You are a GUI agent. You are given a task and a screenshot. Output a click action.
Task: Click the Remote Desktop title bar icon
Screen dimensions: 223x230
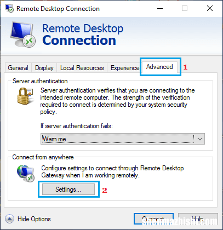9,8
